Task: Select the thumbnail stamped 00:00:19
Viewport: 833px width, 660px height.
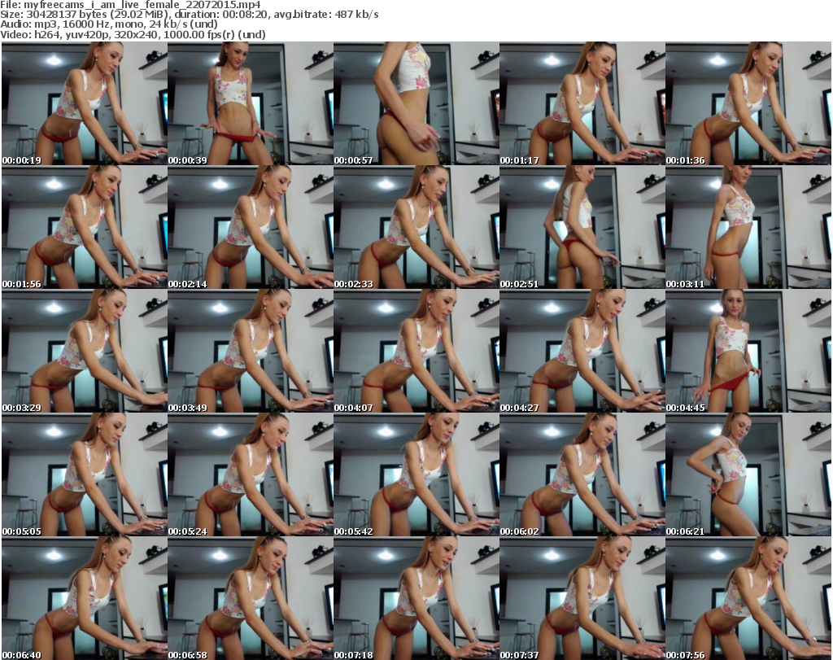Action: (x=85, y=103)
